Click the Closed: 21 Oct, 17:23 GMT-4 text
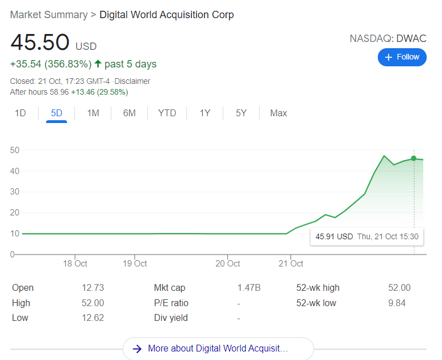Image resolution: width=442 pixels, height=360 pixels. [60, 81]
